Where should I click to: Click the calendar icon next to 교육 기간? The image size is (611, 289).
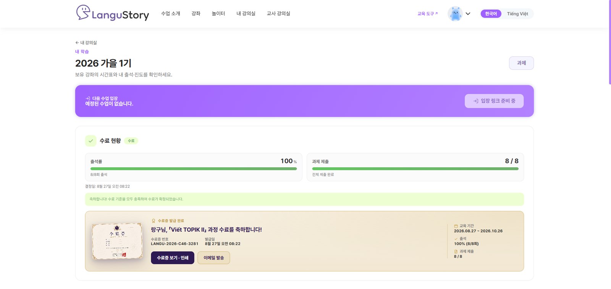tap(456, 226)
